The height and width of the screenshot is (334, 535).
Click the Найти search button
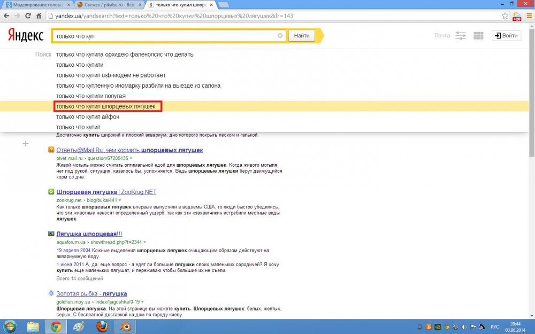click(302, 35)
